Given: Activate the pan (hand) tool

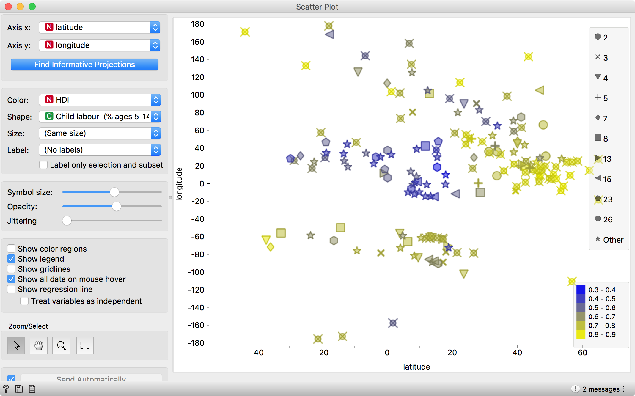Looking at the screenshot, I should click(x=38, y=345).
